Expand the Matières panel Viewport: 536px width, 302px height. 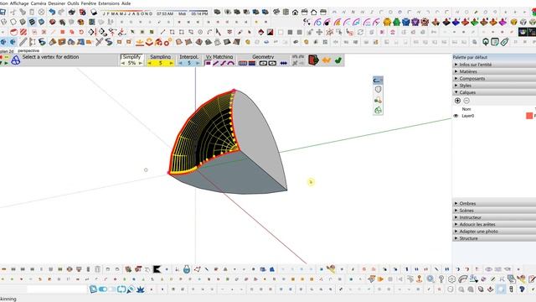[x=494, y=71]
